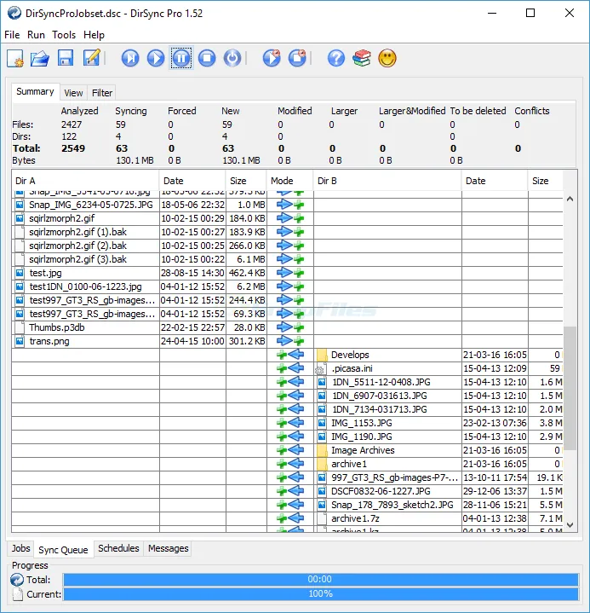Pause the sync with pause icon

[x=181, y=58]
